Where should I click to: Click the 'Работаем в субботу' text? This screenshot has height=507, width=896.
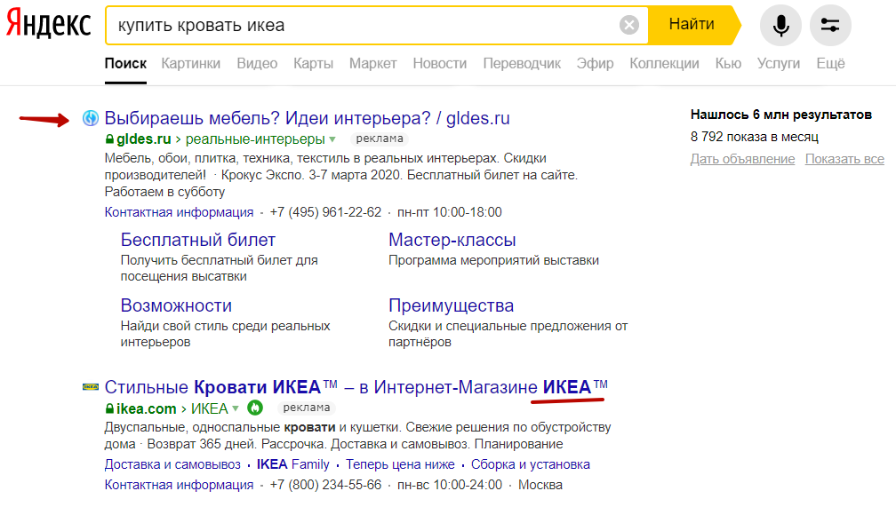164,192
